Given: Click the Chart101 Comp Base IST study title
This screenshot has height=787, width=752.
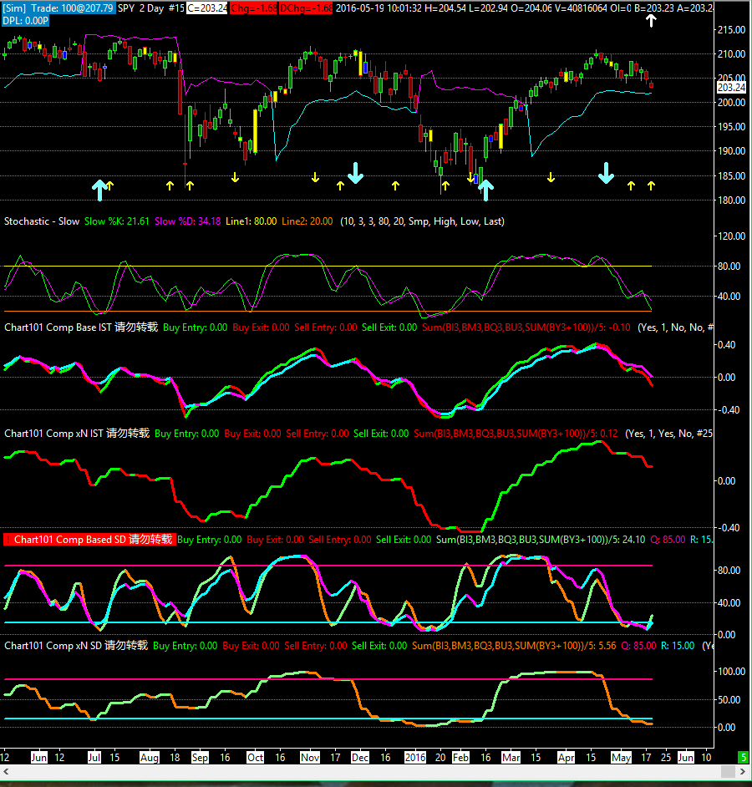Looking at the screenshot, I should pyautogui.click(x=81, y=327).
